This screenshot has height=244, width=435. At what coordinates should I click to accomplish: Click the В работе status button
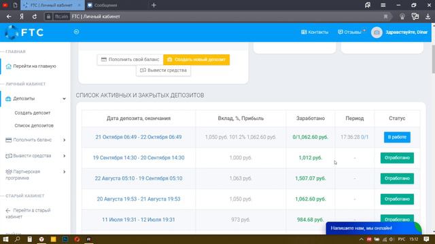pyautogui.click(x=397, y=137)
